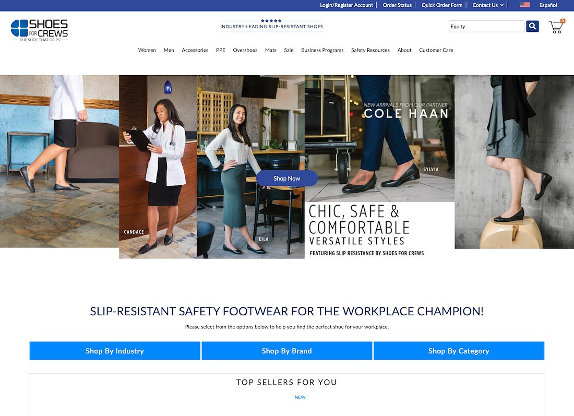Focus the search input field

[x=486, y=27]
